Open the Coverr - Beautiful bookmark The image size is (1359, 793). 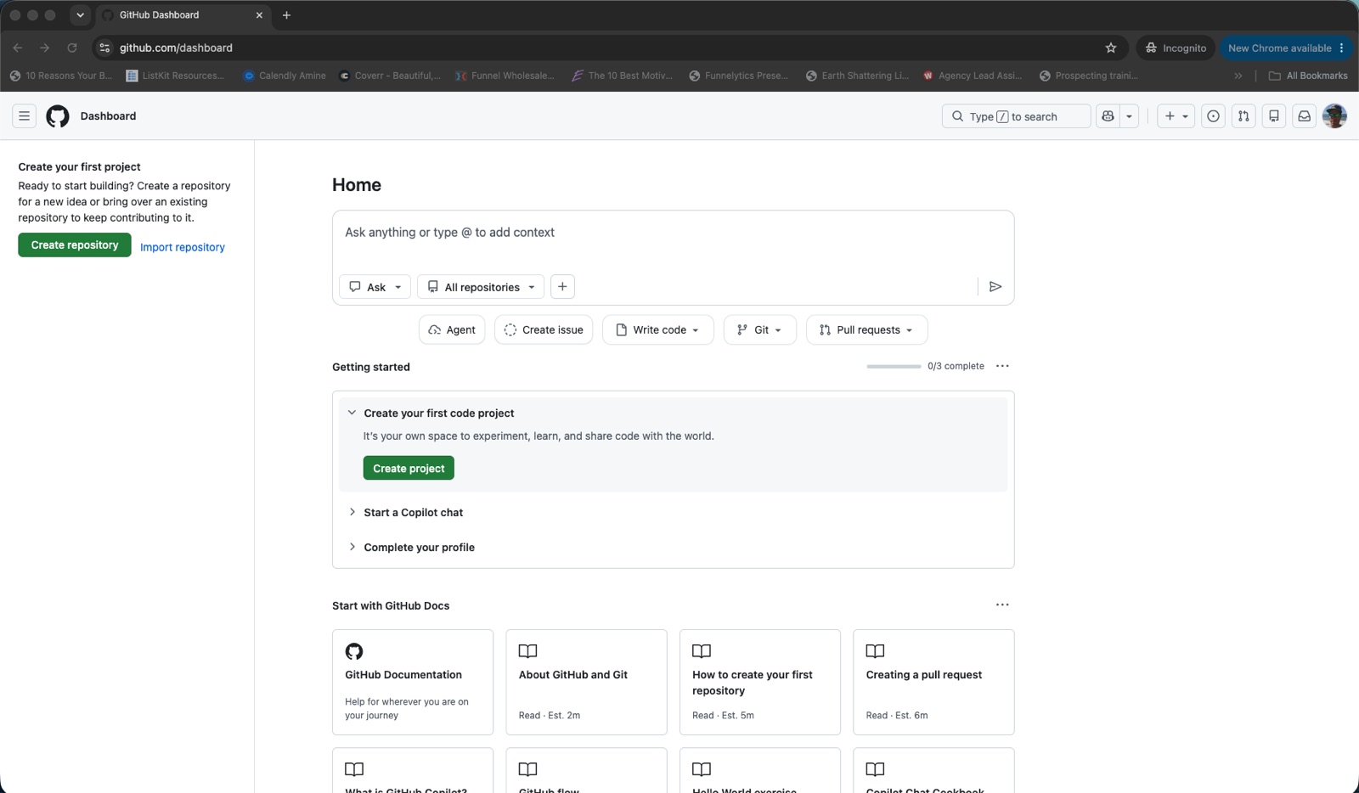coord(390,76)
